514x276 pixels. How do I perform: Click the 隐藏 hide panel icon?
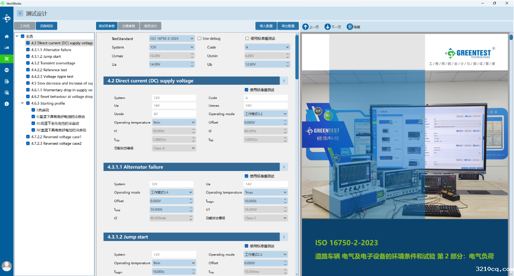coord(350,27)
